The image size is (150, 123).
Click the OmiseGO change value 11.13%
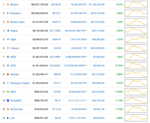[119, 101]
